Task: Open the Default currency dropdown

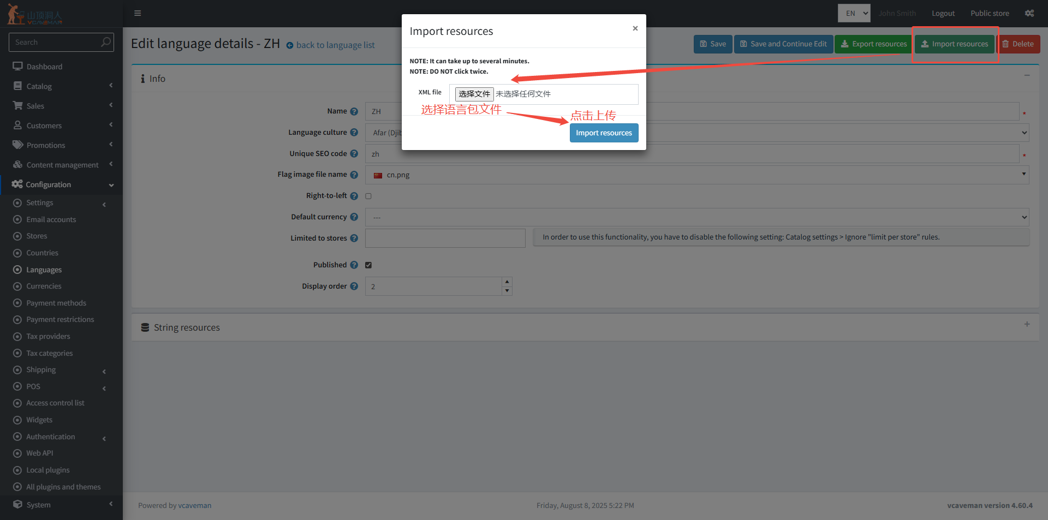Action: click(x=696, y=217)
